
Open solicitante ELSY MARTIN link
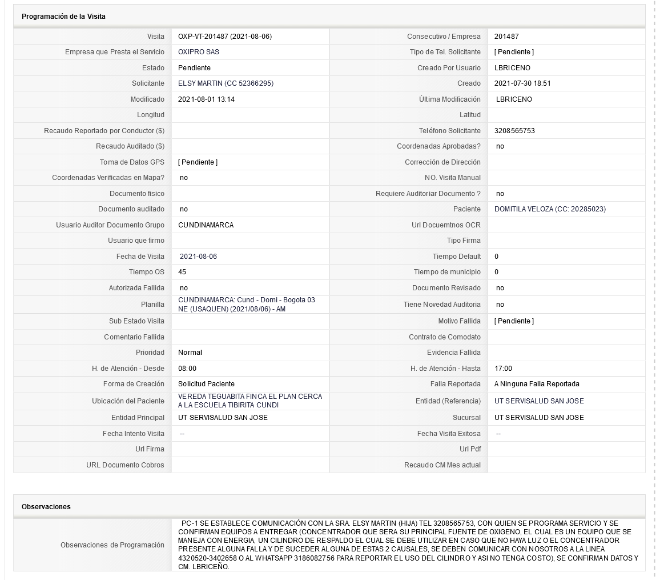tap(226, 83)
